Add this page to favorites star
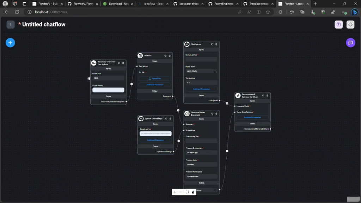Screen dimensions: 361x203 [268, 12]
